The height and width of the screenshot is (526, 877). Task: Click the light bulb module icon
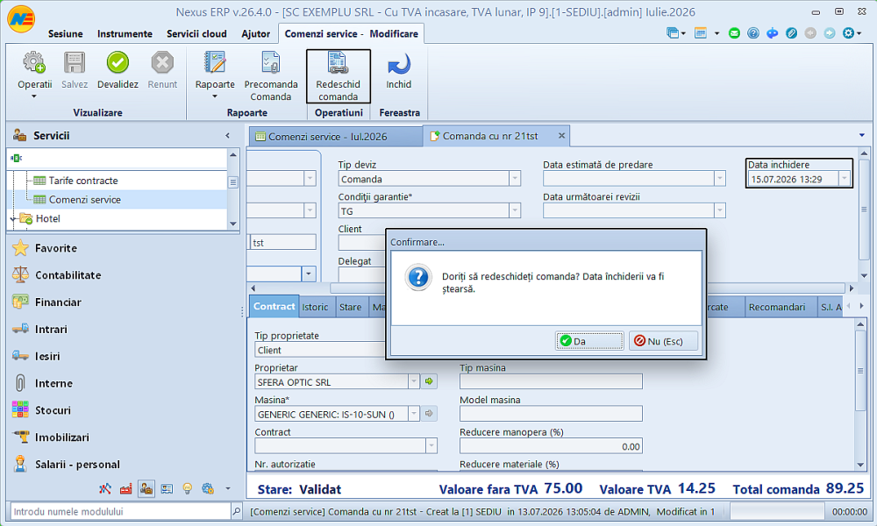[188, 489]
